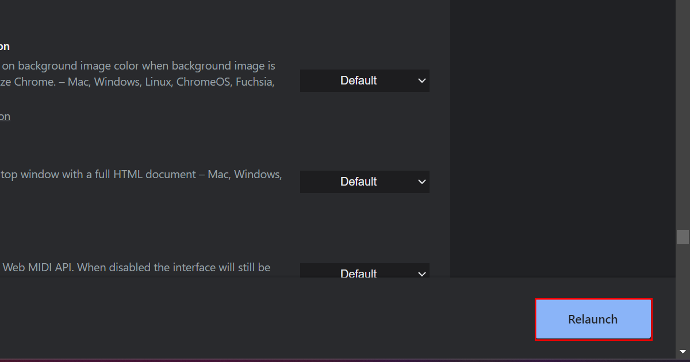Click description line listing Mac, Windows, Linux, ChromeOS
This screenshot has width=690, height=362.
click(138, 82)
